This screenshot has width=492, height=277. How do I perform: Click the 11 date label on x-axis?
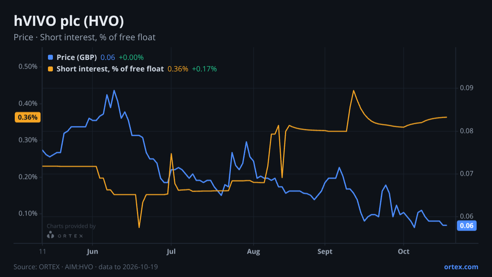(x=42, y=251)
